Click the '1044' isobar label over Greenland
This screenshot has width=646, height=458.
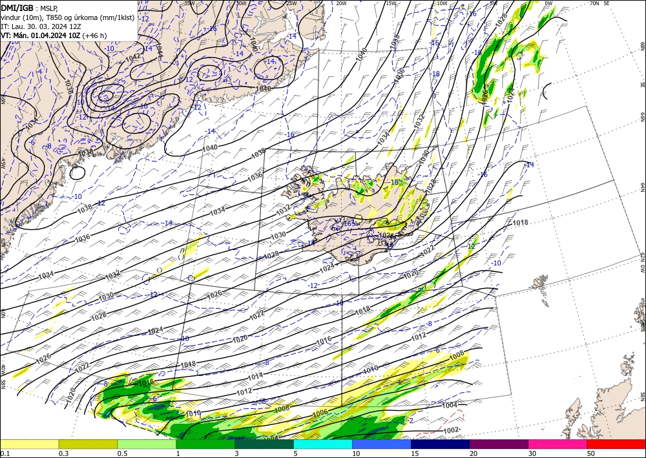point(158,50)
